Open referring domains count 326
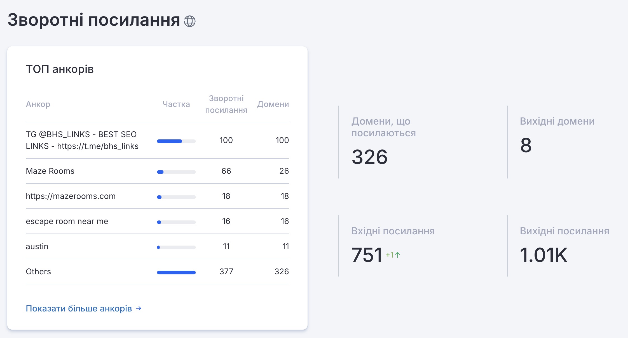This screenshot has width=628, height=338. coord(369,157)
